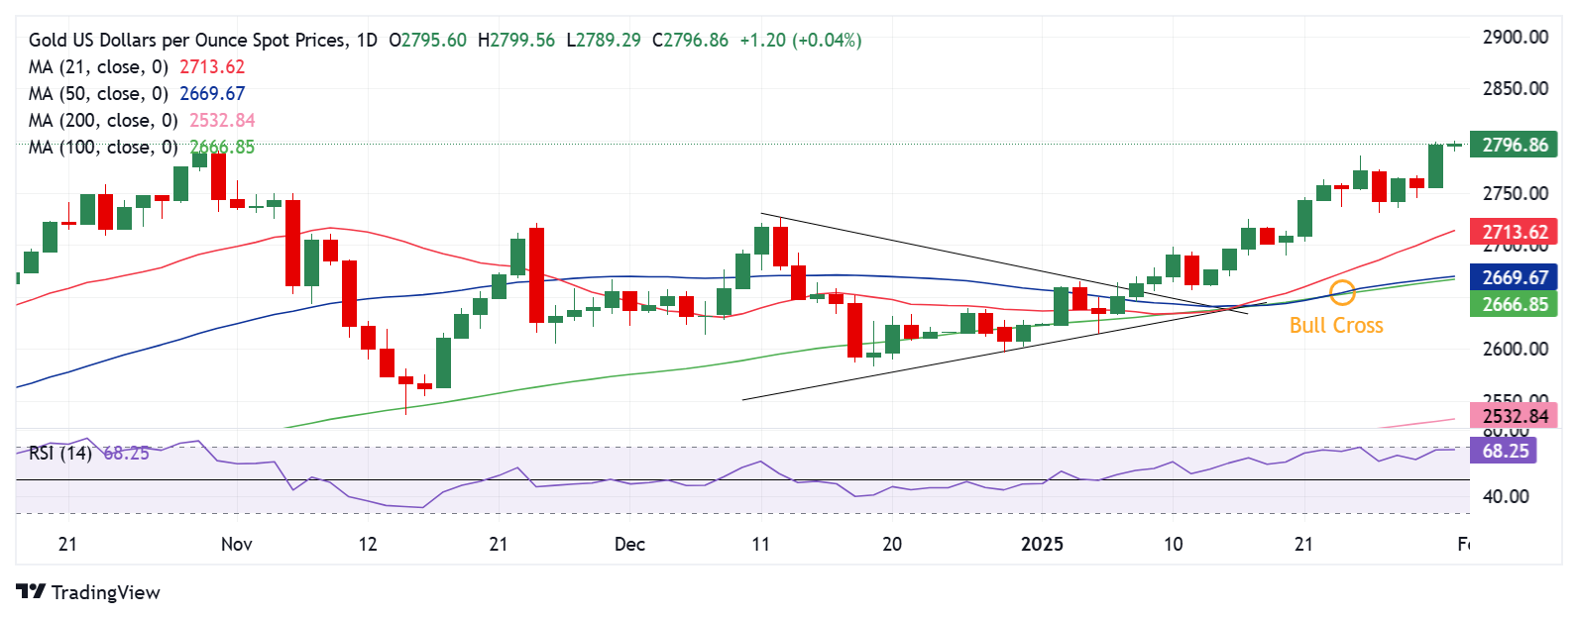Click the Nov label on the time axis
Image resolution: width=1578 pixels, height=619 pixels.
click(237, 544)
